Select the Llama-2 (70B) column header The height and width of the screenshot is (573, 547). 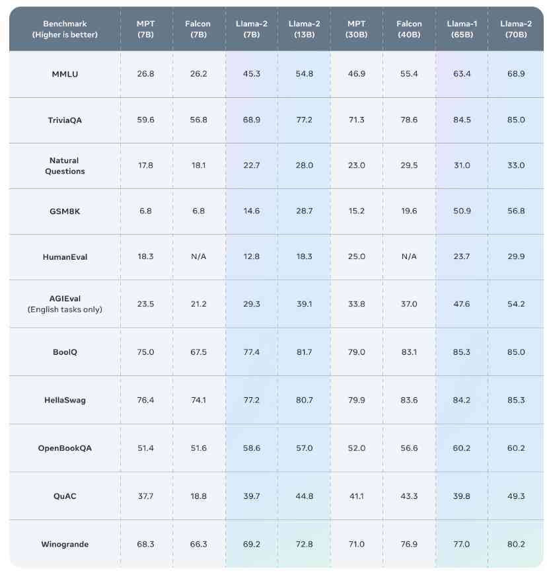(x=515, y=29)
